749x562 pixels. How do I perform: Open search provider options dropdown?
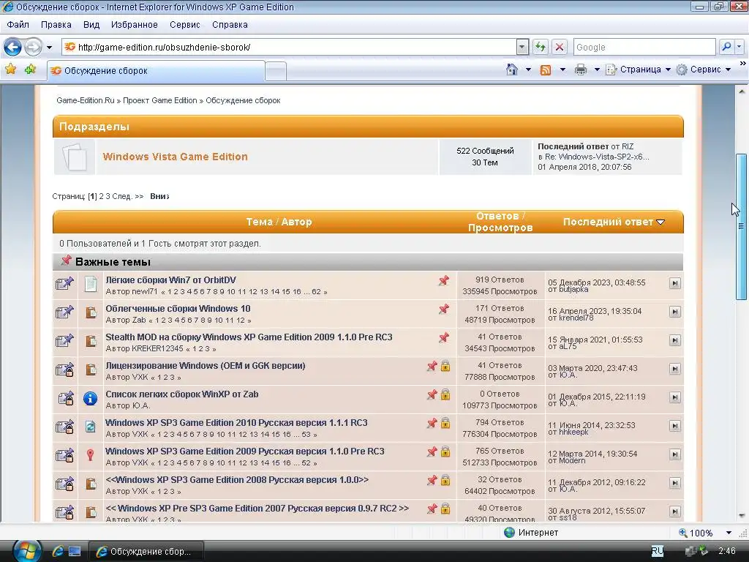739,47
